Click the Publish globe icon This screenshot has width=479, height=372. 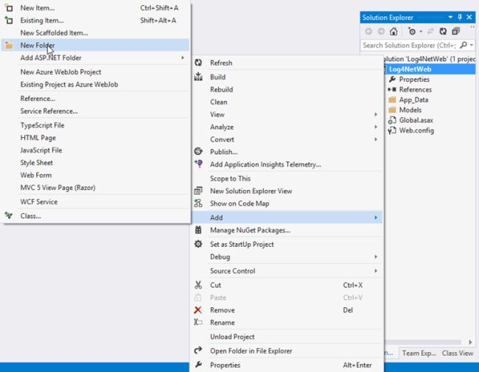click(x=198, y=151)
